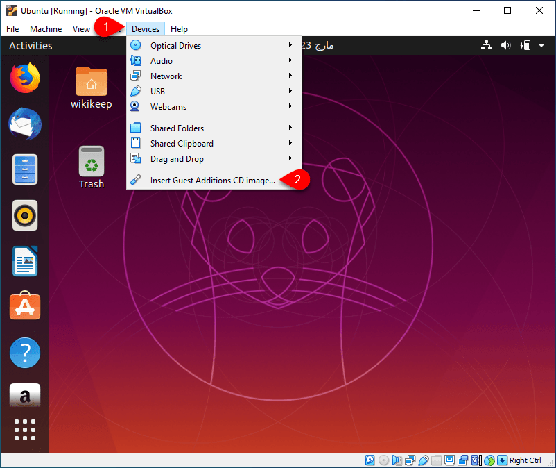Open the Machine menu
The height and width of the screenshot is (468, 556).
click(46, 28)
